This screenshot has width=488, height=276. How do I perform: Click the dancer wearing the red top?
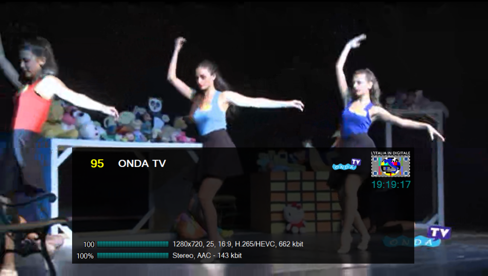point(32,111)
